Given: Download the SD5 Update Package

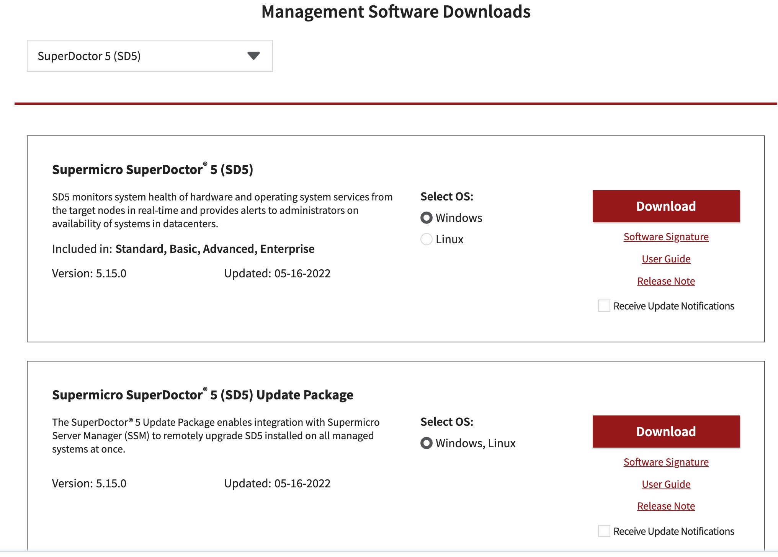Looking at the screenshot, I should tap(666, 432).
